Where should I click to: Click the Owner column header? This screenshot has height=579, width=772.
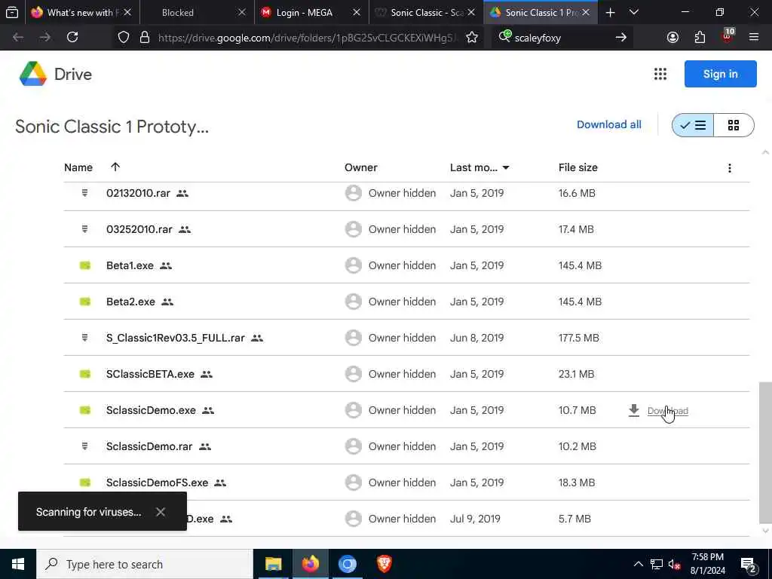(361, 167)
